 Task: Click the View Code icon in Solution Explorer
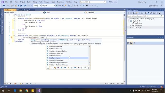pos(157,13)
